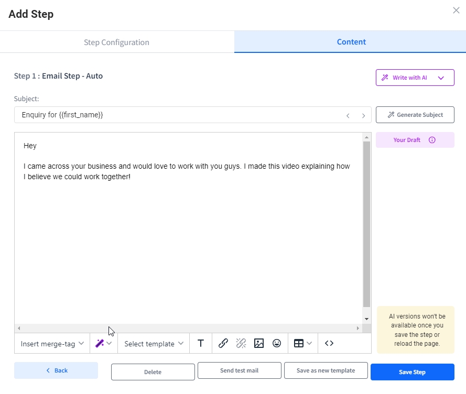Click the info icon beside Your Draft
Viewport: 466px width, 394px height.
432,140
